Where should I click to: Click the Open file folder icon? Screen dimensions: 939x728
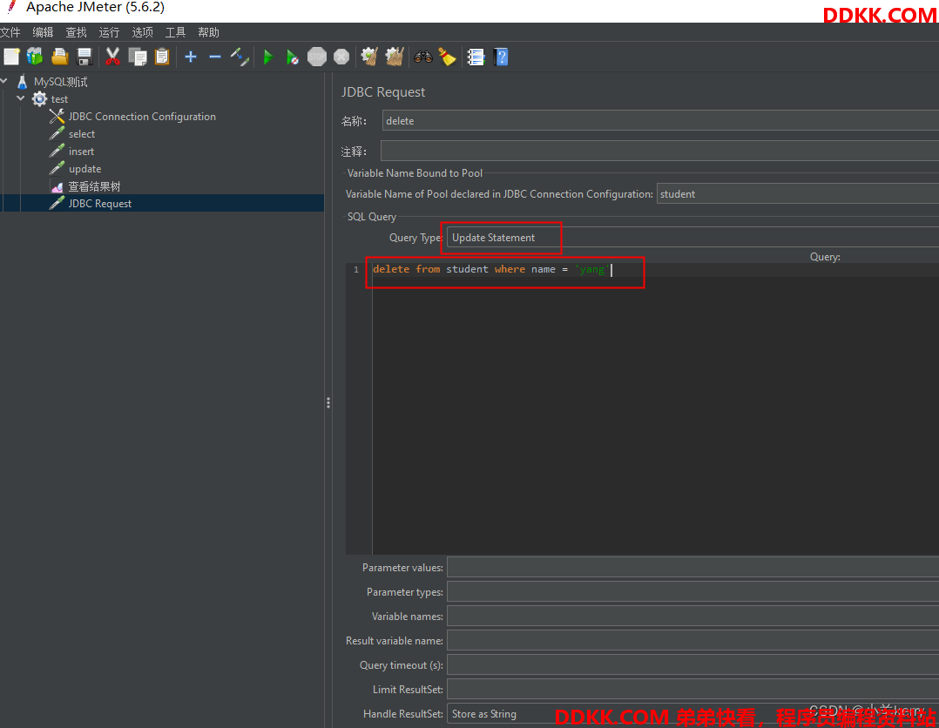(x=60, y=57)
